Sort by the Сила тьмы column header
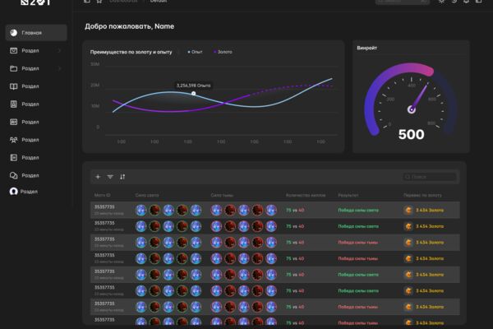493x329 pixels. [222, 195]
